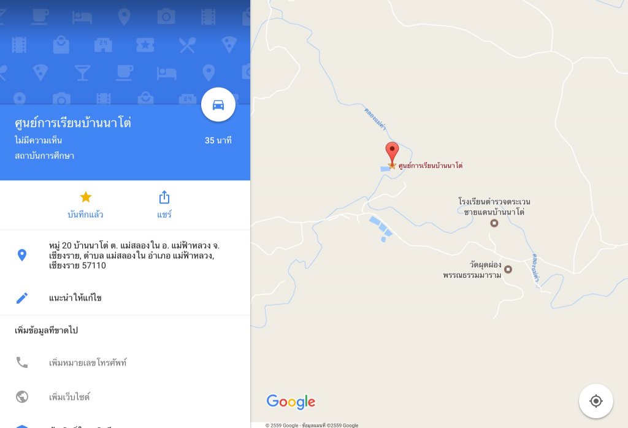Viewport: 628px width, 428px height.
Task: Click the phone icon to add number
Action: click(x=22, y=362)
